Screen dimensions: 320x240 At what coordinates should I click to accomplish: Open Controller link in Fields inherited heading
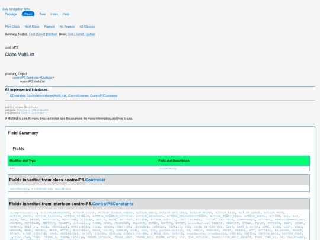click(x=95, y=180)
